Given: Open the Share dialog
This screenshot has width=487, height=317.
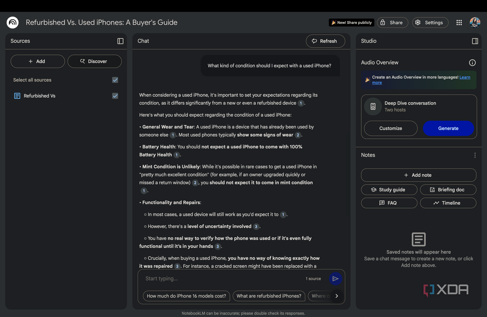Looking at the screenshot, I should coord(393,22).
